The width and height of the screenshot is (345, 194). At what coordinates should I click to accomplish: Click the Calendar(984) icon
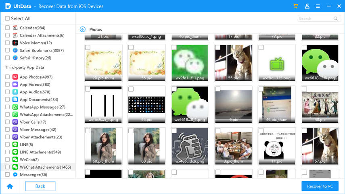[x=15, y=28]
